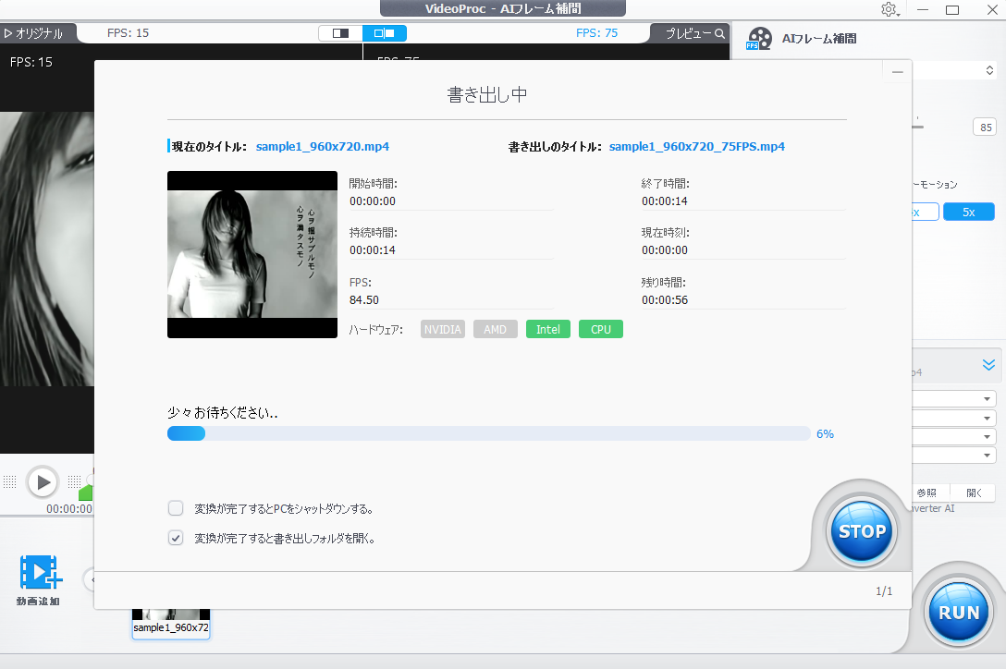Click the 持続時間 value 00:00:14

pos(372,250)
